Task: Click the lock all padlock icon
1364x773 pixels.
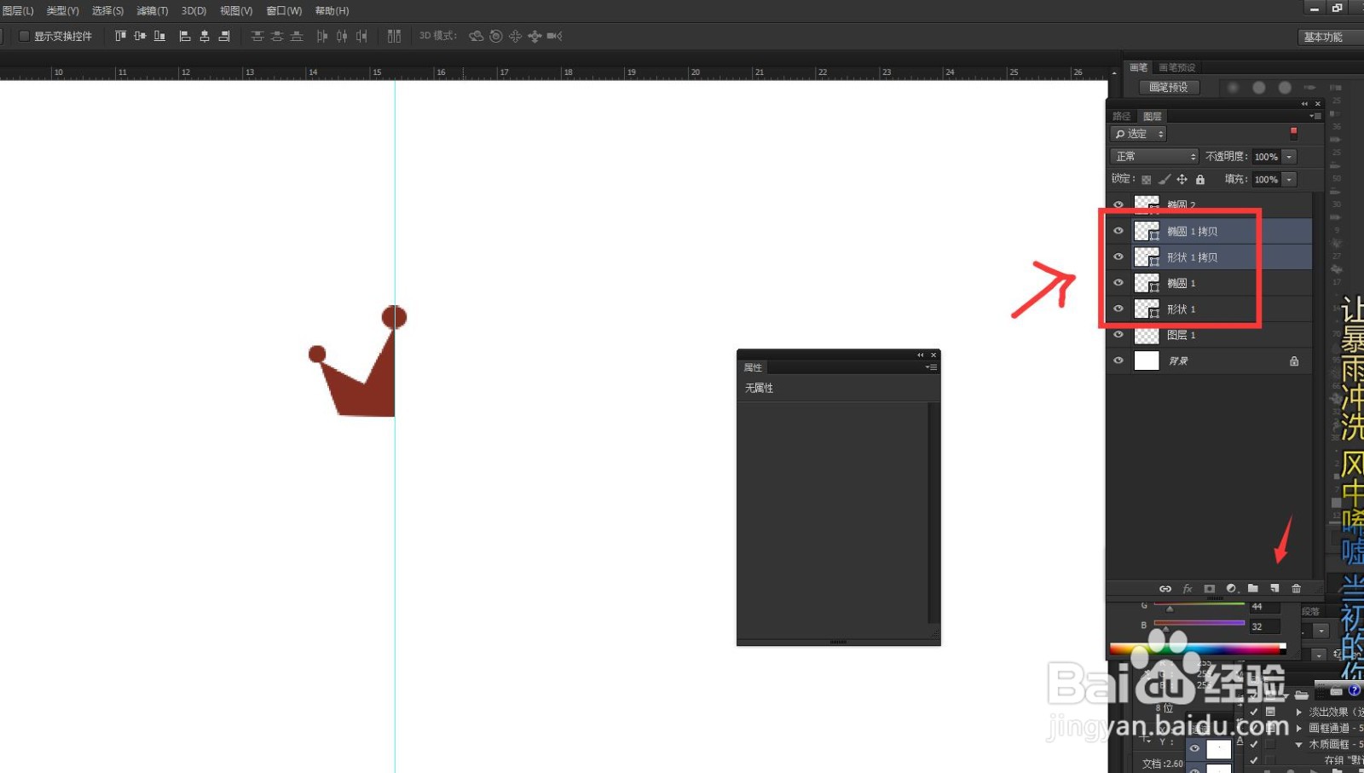Action: pos(1200,180)
